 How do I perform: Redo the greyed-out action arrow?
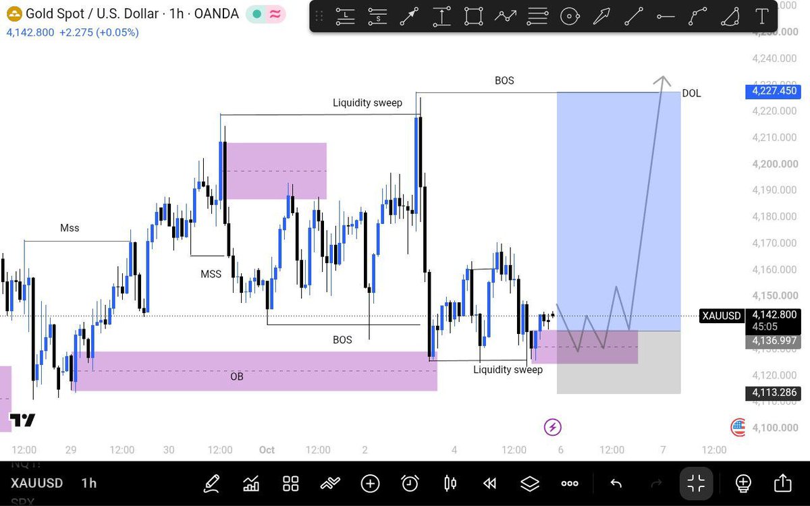point(655,483)
